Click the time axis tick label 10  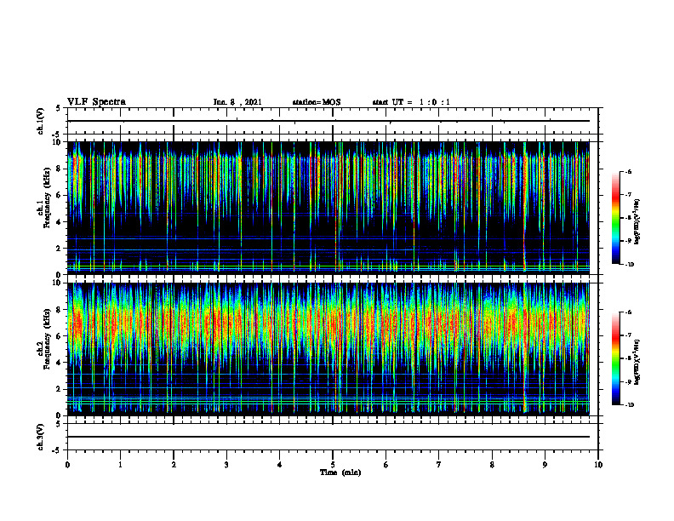point(598,465)
